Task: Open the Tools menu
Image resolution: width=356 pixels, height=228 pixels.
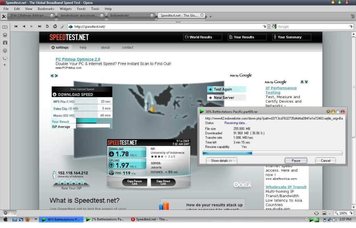Action: [x=95, y=9]
